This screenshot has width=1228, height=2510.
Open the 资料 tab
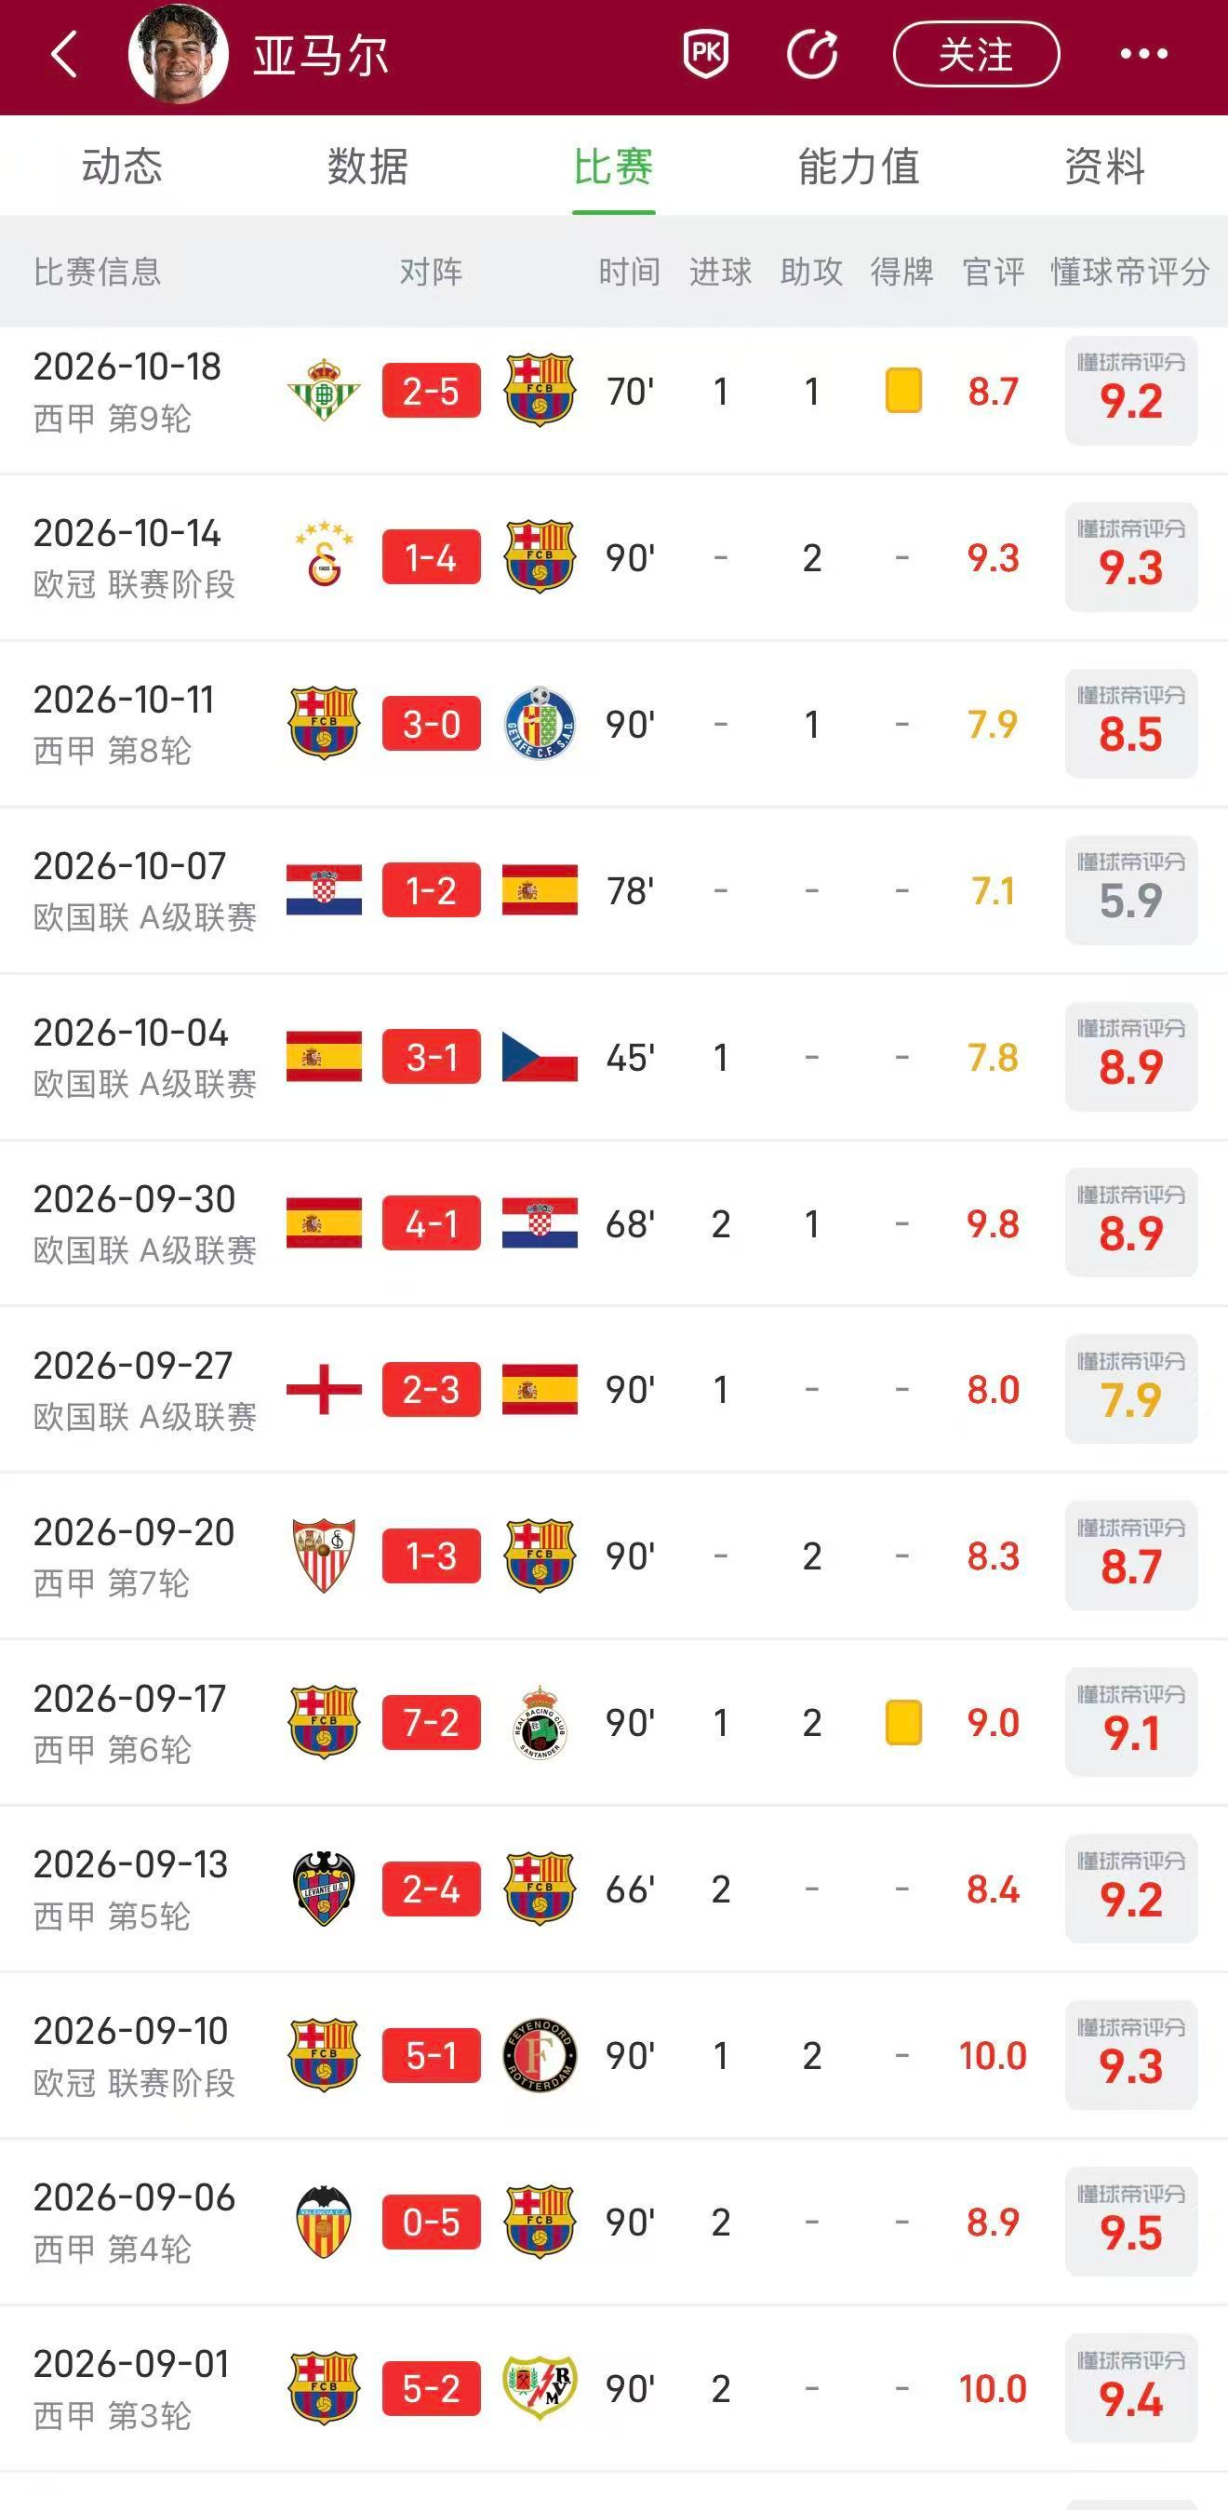tap(1104, 167)
